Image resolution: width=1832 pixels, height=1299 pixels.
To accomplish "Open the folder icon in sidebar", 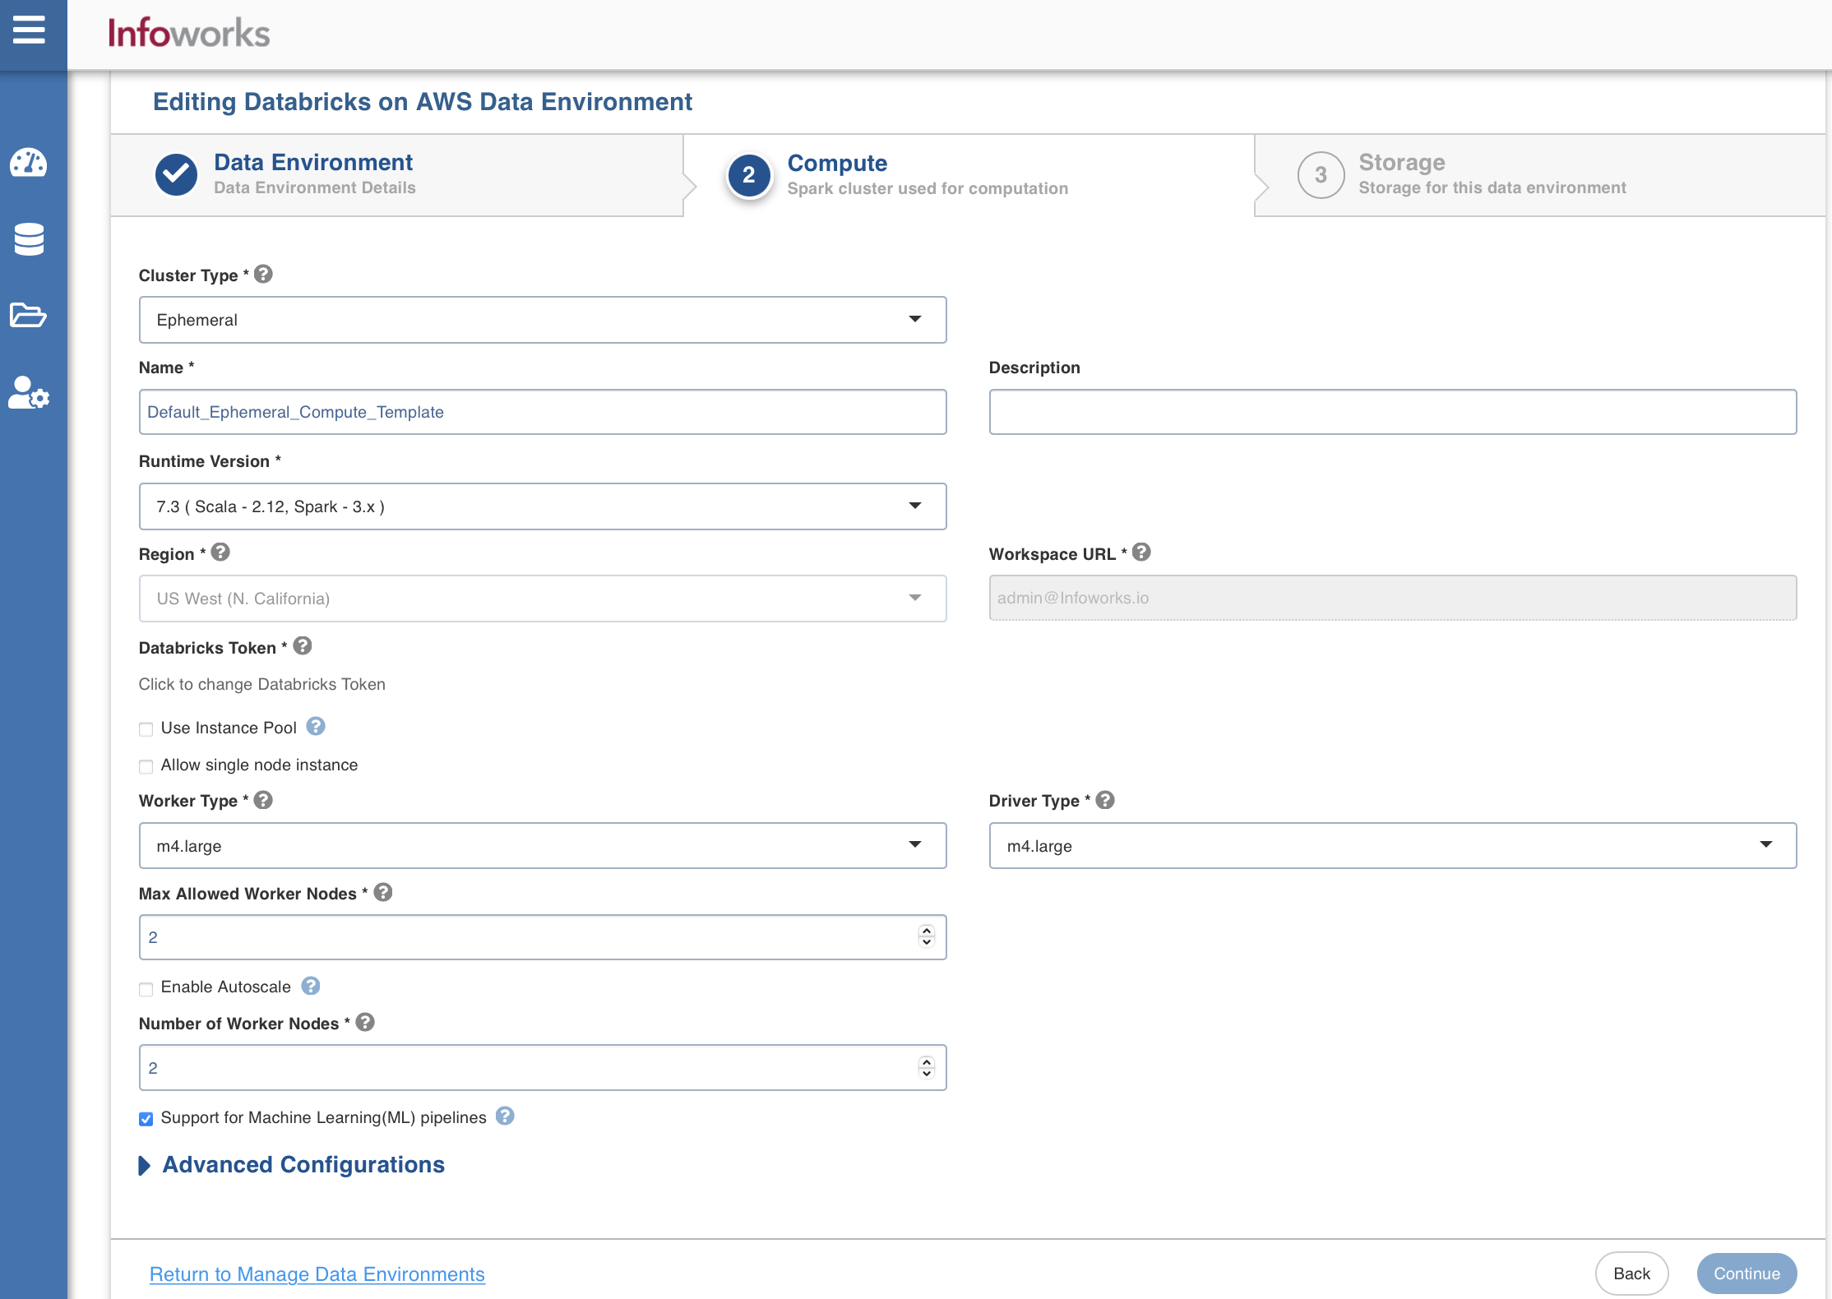I will [29, 315].
